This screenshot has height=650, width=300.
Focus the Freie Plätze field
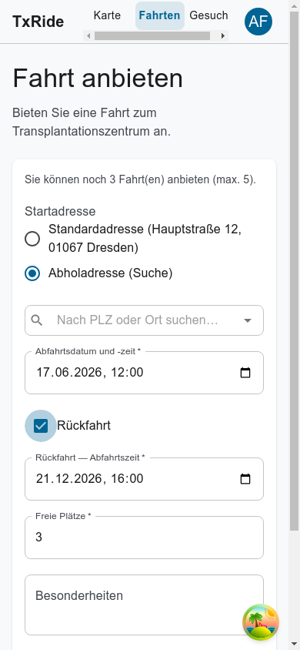click(x=144, y=538)
